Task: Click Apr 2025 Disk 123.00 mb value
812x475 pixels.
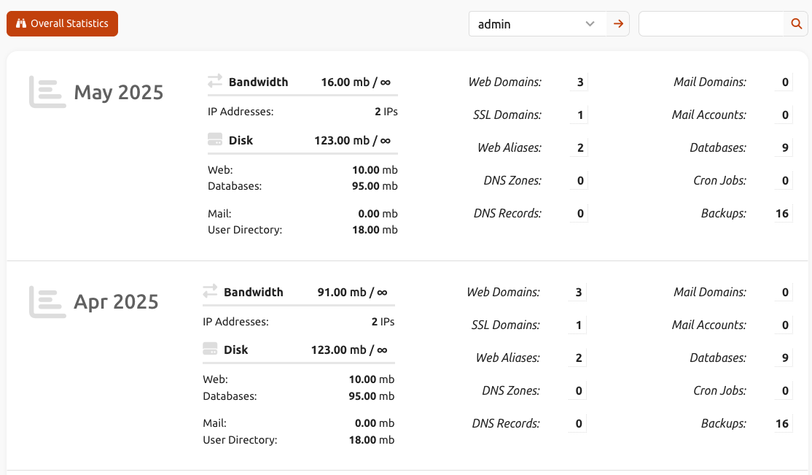Action: click(349, 350)
